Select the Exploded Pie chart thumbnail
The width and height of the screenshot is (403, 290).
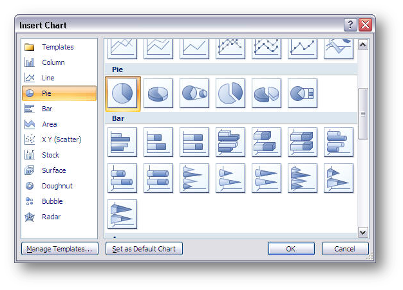coord(230,93)
